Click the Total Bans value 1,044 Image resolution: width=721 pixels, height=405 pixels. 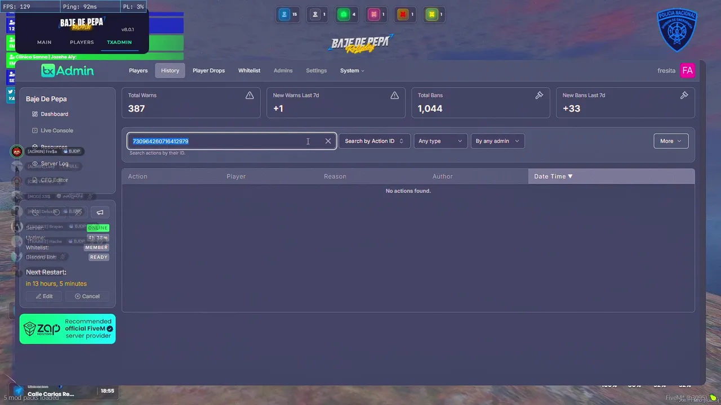click(x=430, y=109)
